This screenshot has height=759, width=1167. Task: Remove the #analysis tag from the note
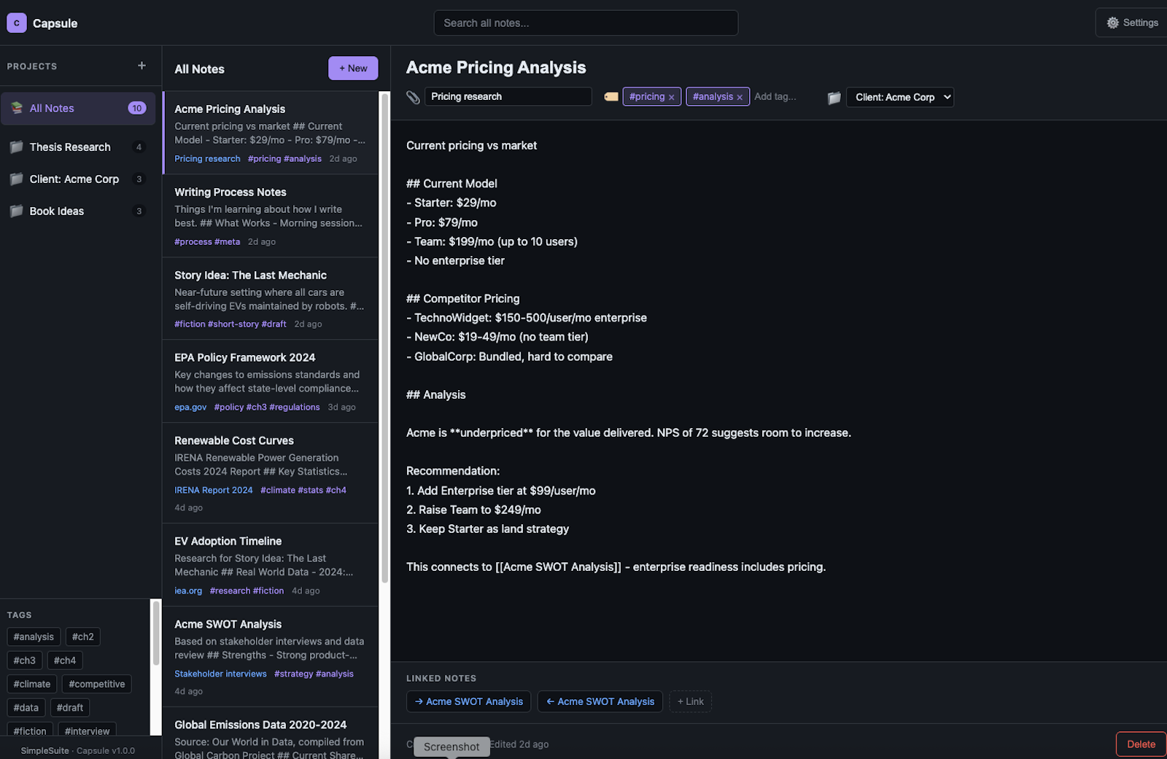pos(739,96)
